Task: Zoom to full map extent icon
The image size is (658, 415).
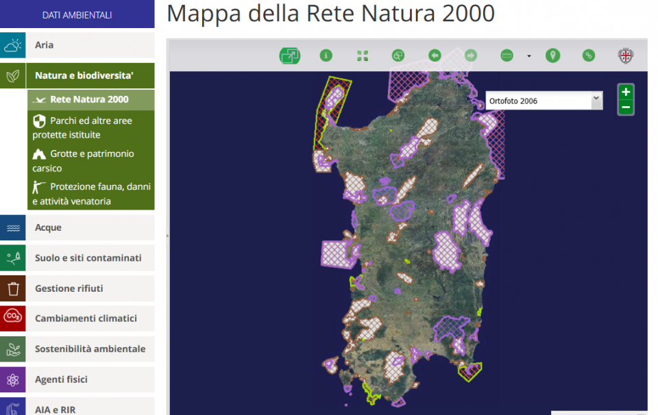Action: pos(363,56)
